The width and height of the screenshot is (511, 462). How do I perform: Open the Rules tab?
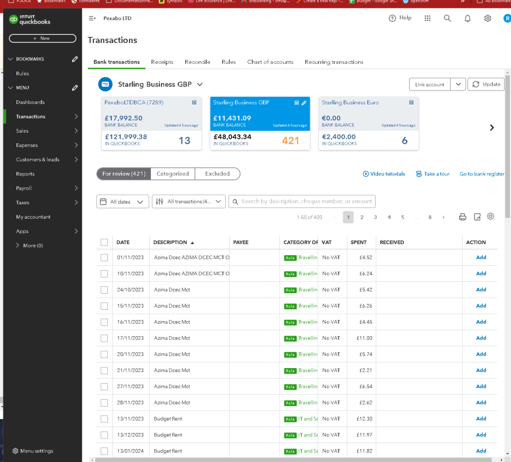click(x=228, y=62)
